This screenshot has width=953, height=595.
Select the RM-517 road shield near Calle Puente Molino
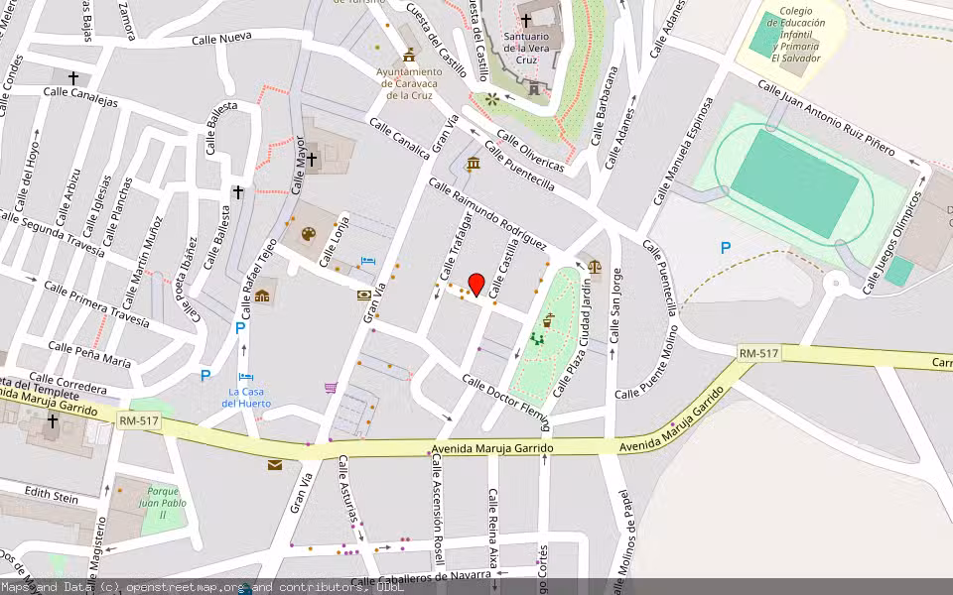click(758, 353)
